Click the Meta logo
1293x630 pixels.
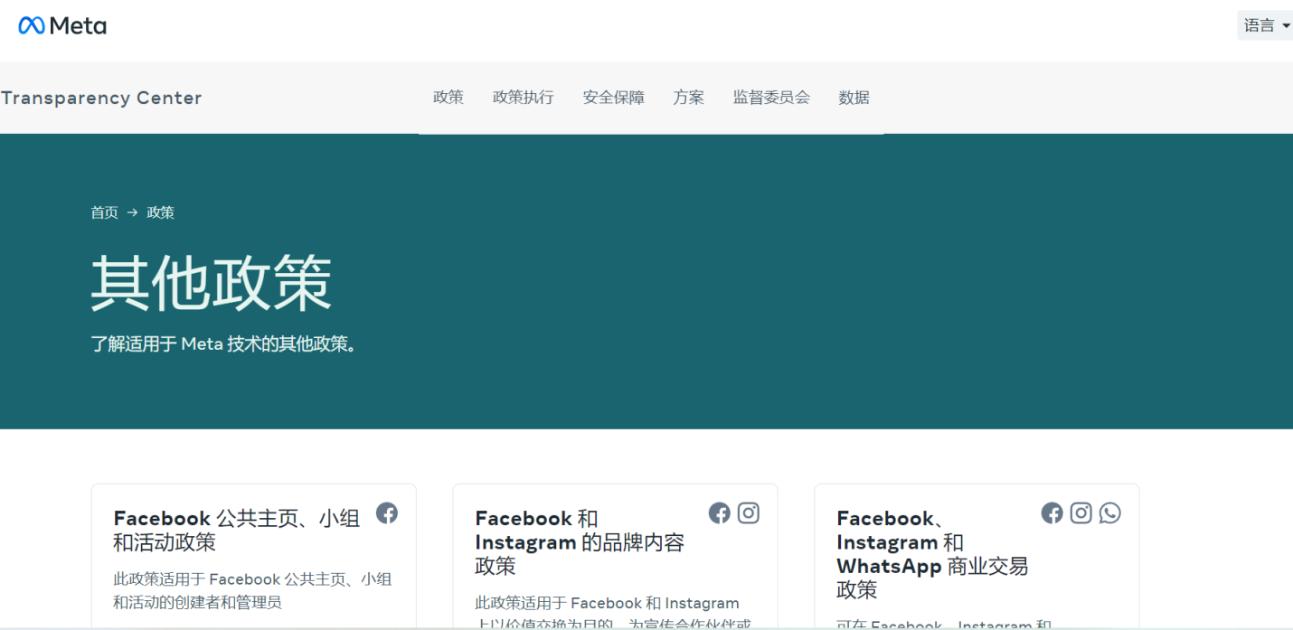[x=61, y=25]
